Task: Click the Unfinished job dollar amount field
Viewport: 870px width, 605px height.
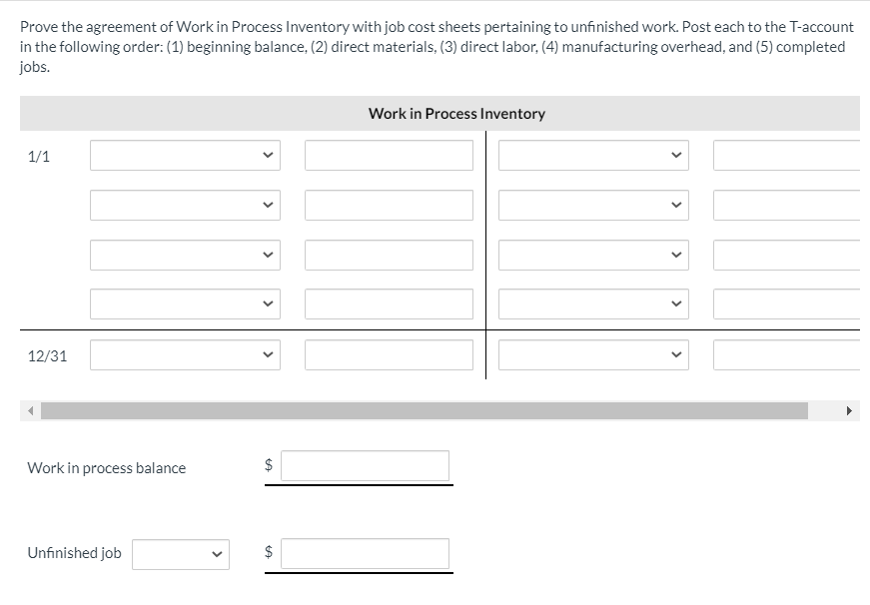Action: [364, 553]
